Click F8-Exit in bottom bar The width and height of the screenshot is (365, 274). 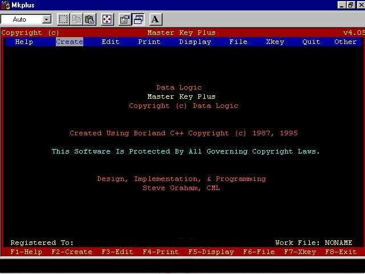pyautogui.click(x=341, y=252)
